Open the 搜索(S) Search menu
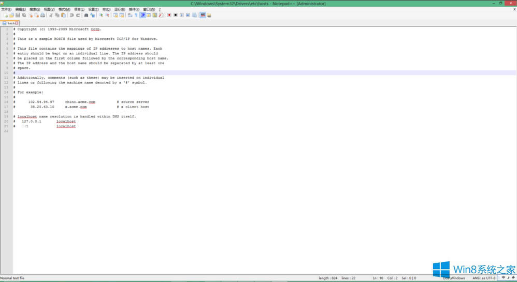 pyautogui.click(x=35, y=9)
